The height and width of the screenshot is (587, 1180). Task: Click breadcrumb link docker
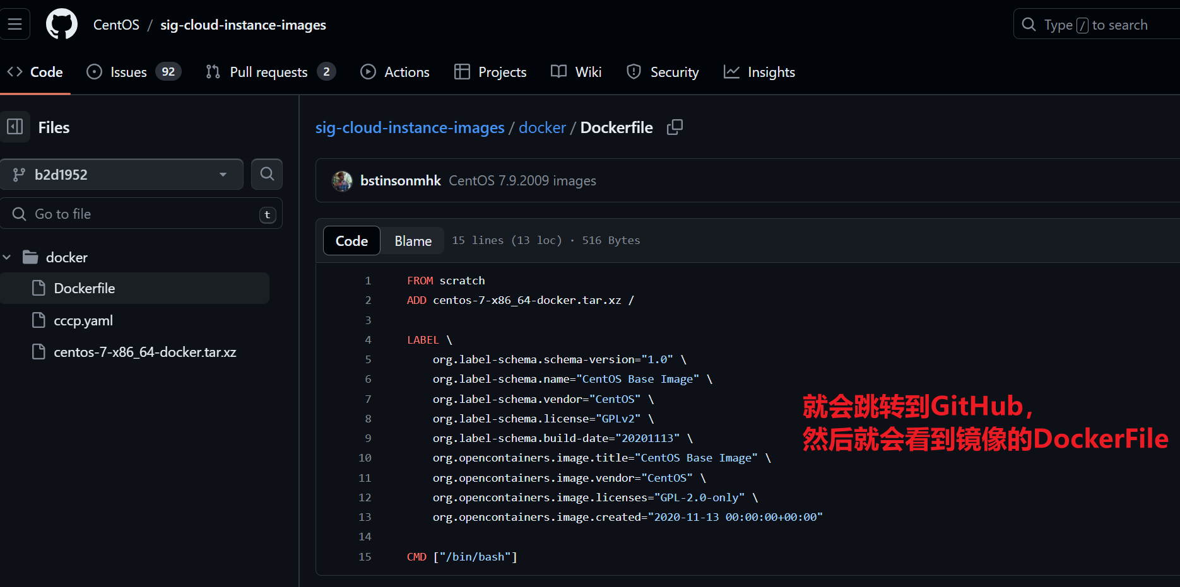click(x=542, y=127)
